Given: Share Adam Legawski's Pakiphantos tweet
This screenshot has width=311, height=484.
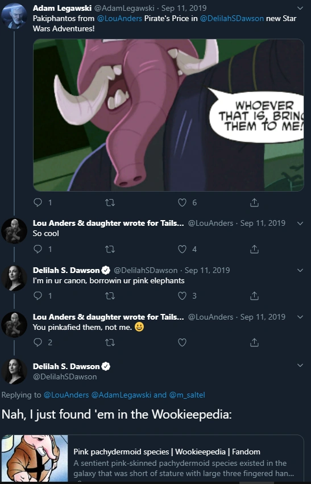Looking at the screenshot, I should point(254,202).
